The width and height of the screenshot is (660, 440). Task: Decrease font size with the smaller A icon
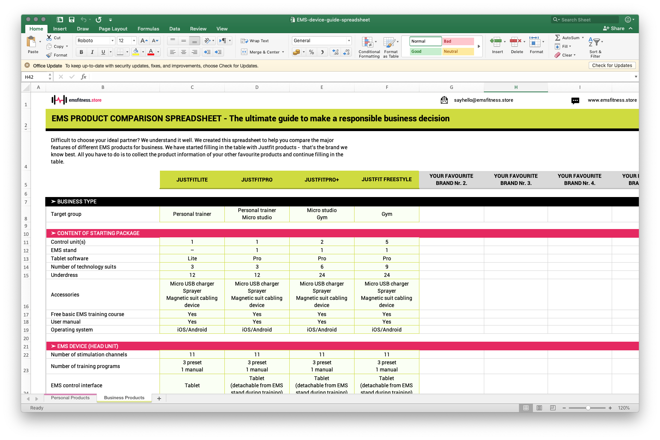click(155, 41)
